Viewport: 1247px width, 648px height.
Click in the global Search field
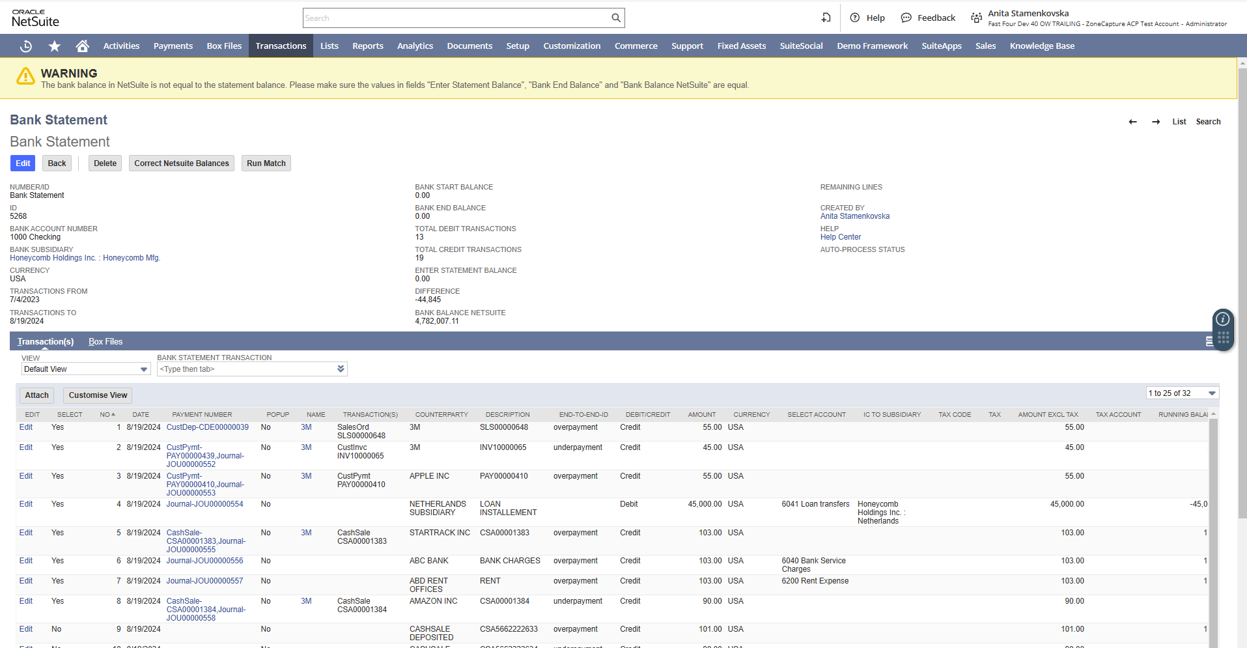456,18
